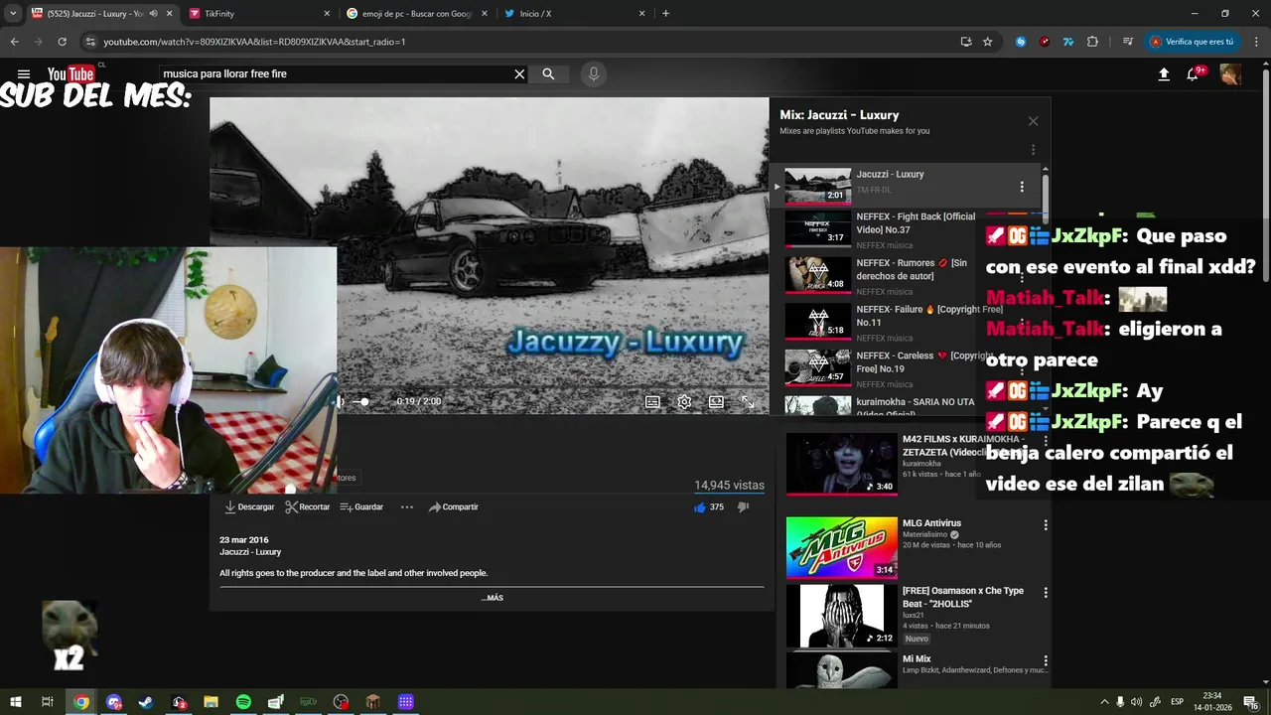Expand description with ...MÁS
The width and height of the screenshot is (1271, 715).
493,598
